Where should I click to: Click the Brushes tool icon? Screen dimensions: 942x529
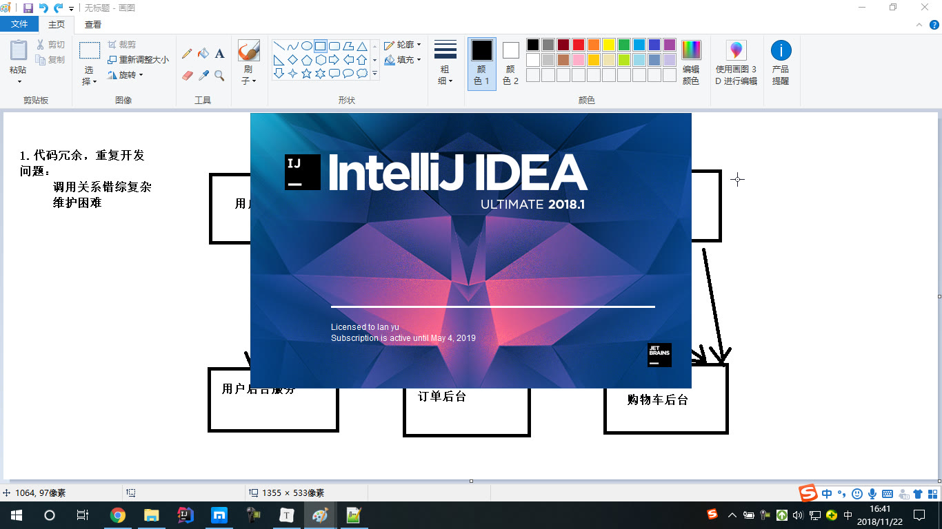click(x=249, y=51)
